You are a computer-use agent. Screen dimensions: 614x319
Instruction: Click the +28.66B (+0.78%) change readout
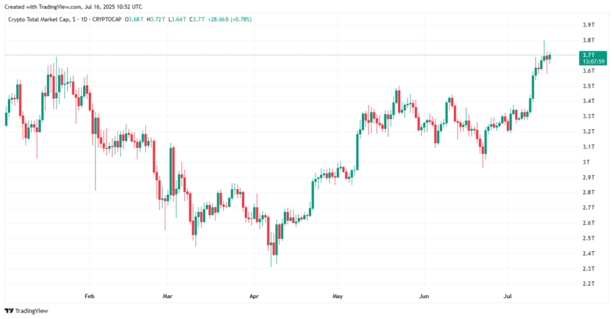pos(230,19)
